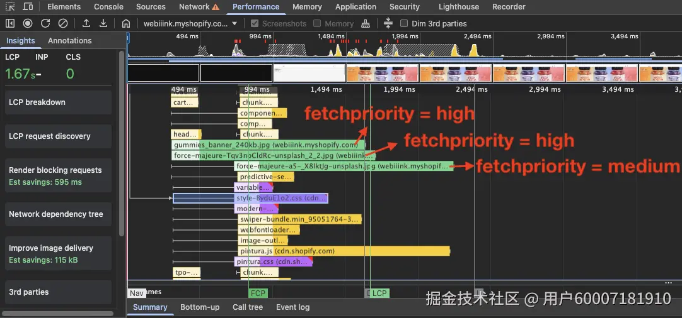Select the style-ByduE1o2.css request bar
682x318 pixels.
pos(250,198)
